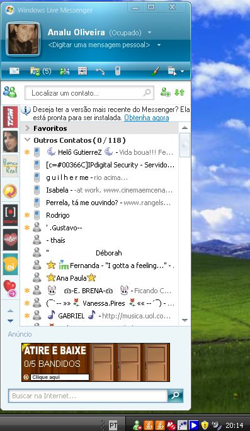Click the Analu Oliveira profile picture
The height and width of the screenshot is (431, 250).
pos(23,39)
